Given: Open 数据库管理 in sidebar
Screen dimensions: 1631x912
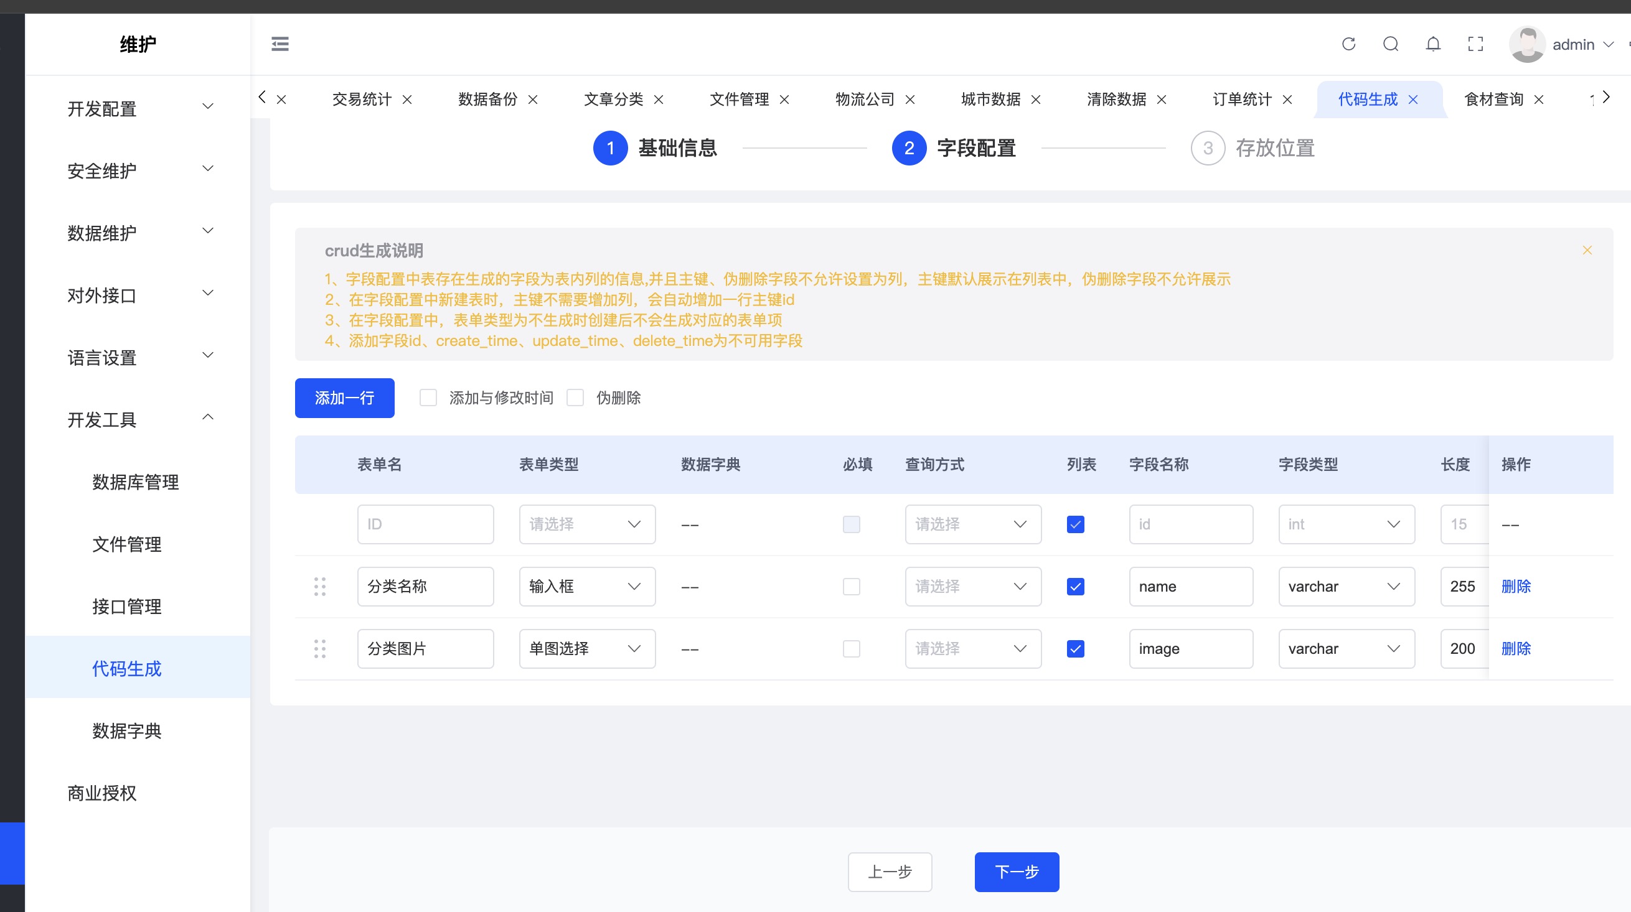Looking at the screenshot, I should (138, 482).
